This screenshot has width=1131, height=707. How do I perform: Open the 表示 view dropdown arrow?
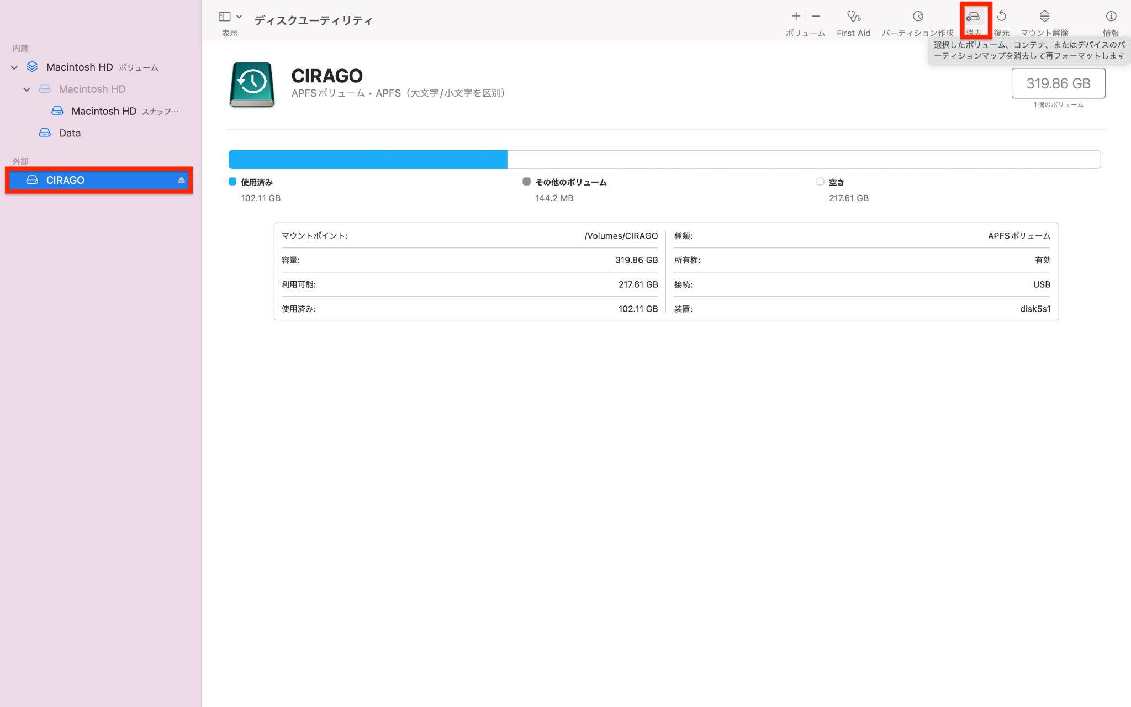point(239,16)
